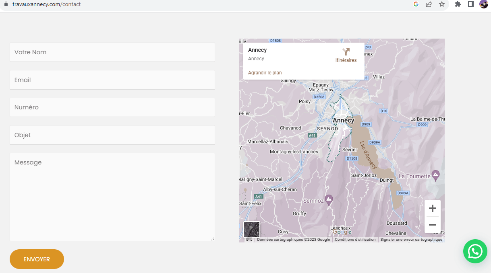
Task: Click the SEYNOD label on the map
Action: pyautogui.click(x=327, y=129)
